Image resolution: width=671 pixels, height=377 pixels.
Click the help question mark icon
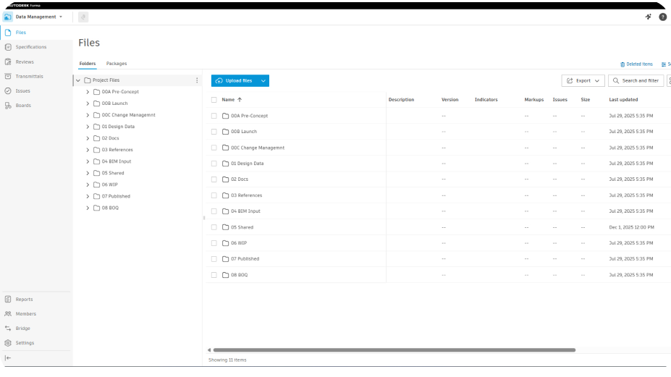662,17
